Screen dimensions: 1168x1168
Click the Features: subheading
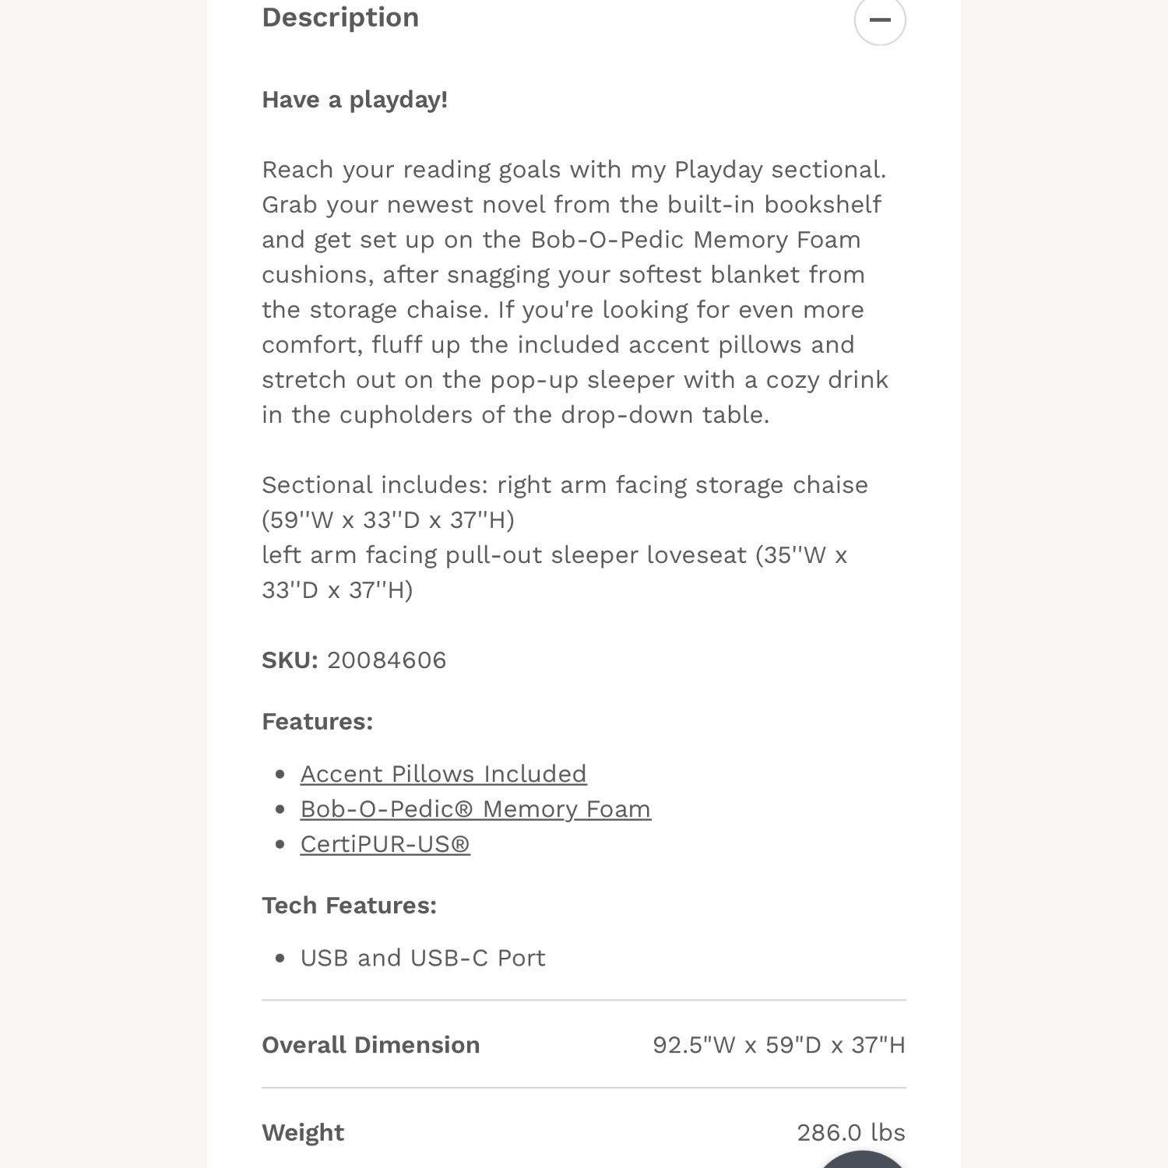317,722
